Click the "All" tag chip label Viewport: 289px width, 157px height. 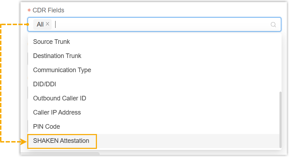tap(40, 24)
